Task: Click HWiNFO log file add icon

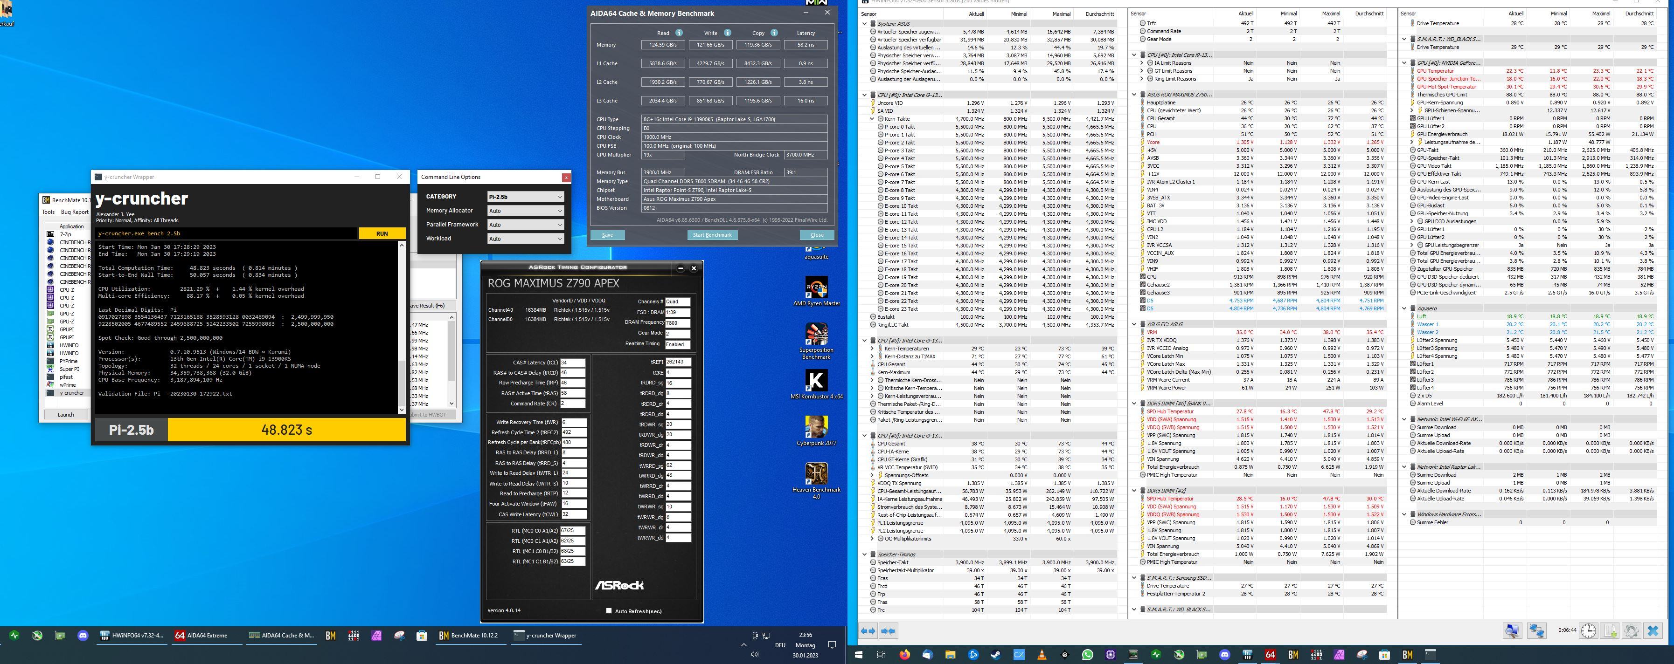Action: click(1610, 630)
